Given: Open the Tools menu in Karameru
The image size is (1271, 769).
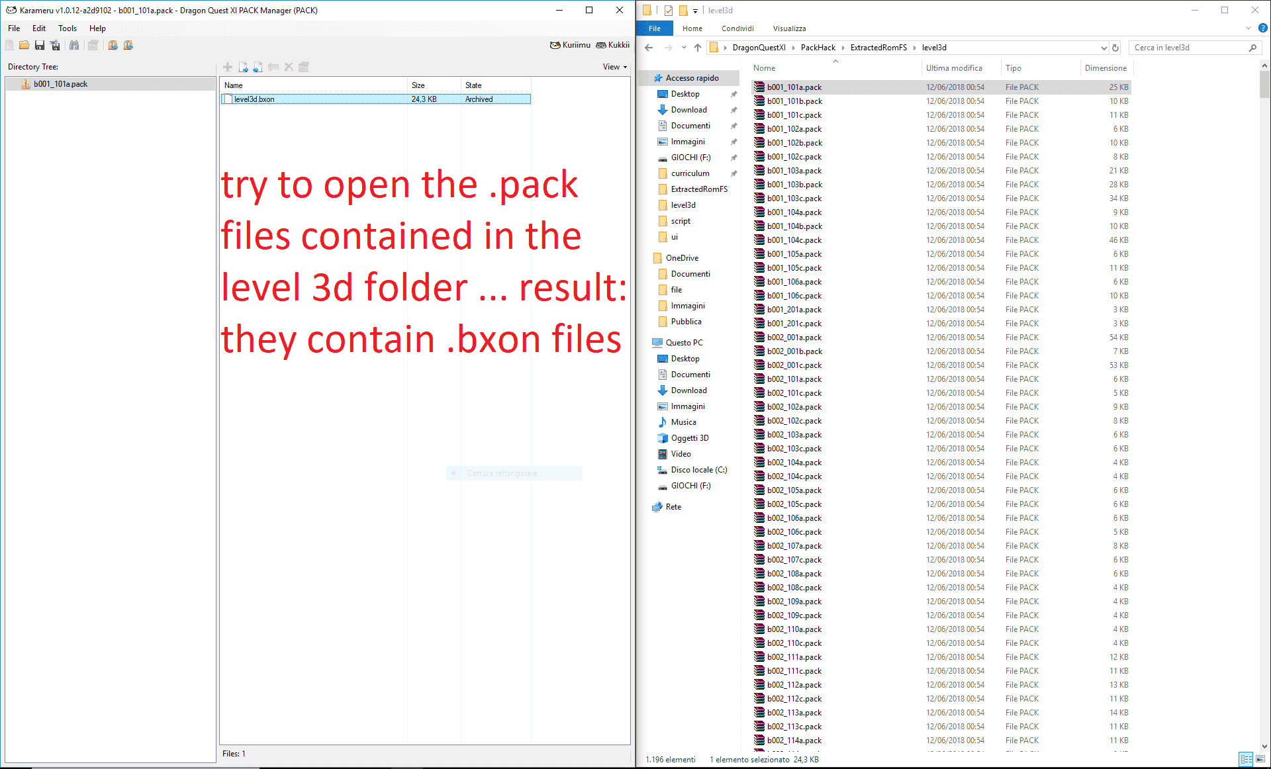Looking at the screenshot, I should [68, 28].
